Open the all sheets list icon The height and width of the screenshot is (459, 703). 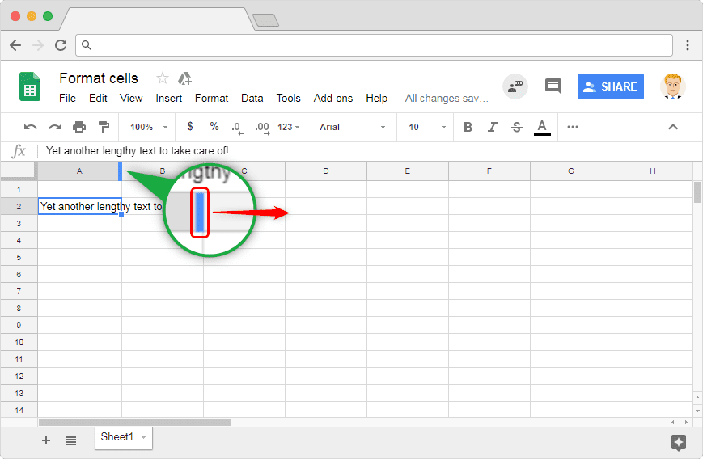(x=71, y=441)
